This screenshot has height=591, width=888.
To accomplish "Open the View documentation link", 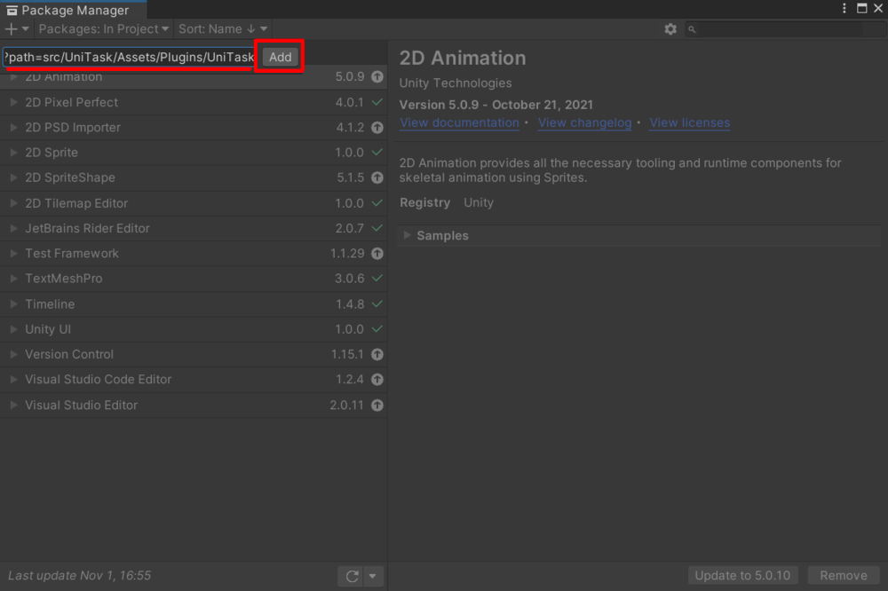I will [459, 123].
